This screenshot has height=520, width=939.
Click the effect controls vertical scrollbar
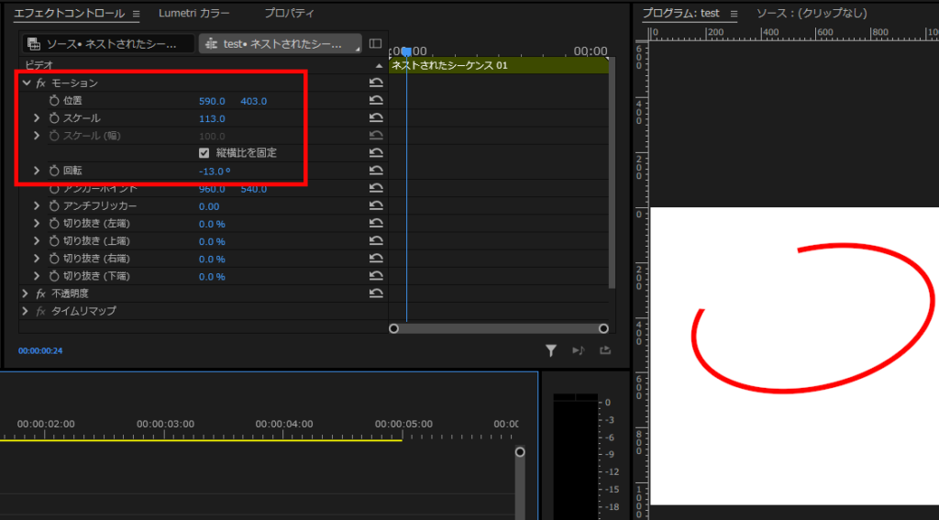pyautogui.click(x=612, y=172)
